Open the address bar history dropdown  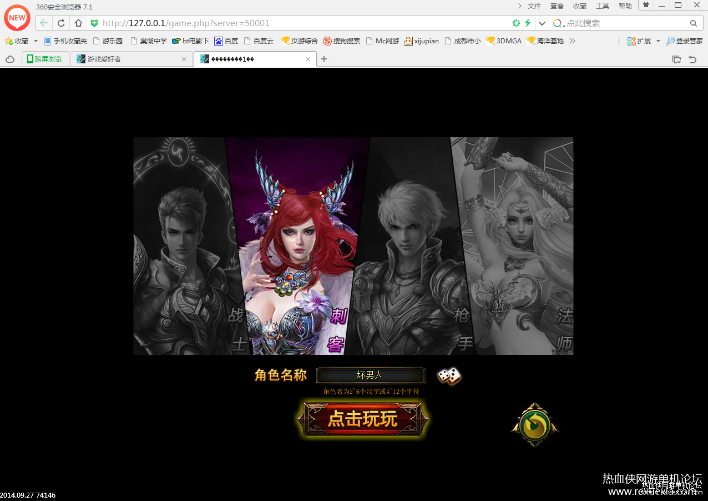[x=542, y=23]
